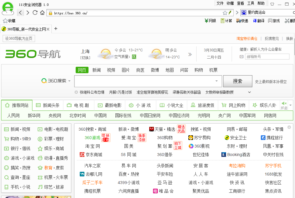Click the 去哪儿网 camel icon
This screenshot has width=295, height=198.
82,174
